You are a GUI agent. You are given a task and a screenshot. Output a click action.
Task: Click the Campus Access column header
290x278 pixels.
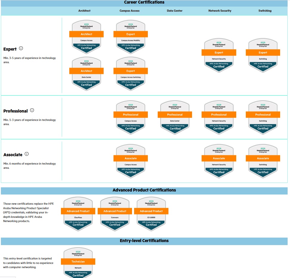tap(129, 11)
